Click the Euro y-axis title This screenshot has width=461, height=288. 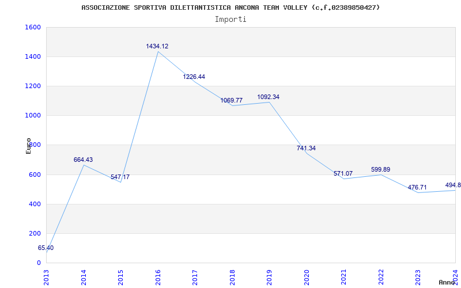28,146
